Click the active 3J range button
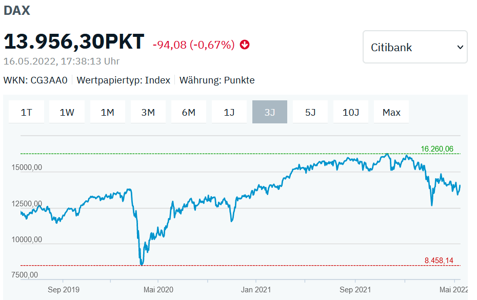Image resolution: width=477 pixels, height=300 pixels. point(270,112)
